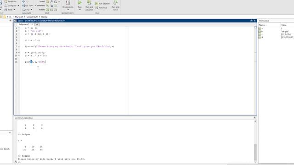Image resolution: width=294 pixels, height=165 pixels.
Task: Toggle breakpoint dash on line 1
Action: (19, 28)
